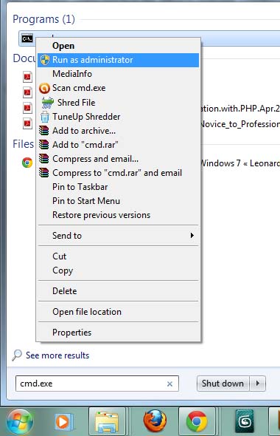The height and width of the screenshot is (436, 280).
Task: Click the Avast icon next to Scan cmd.exe
Action: [x=44, y=89]
